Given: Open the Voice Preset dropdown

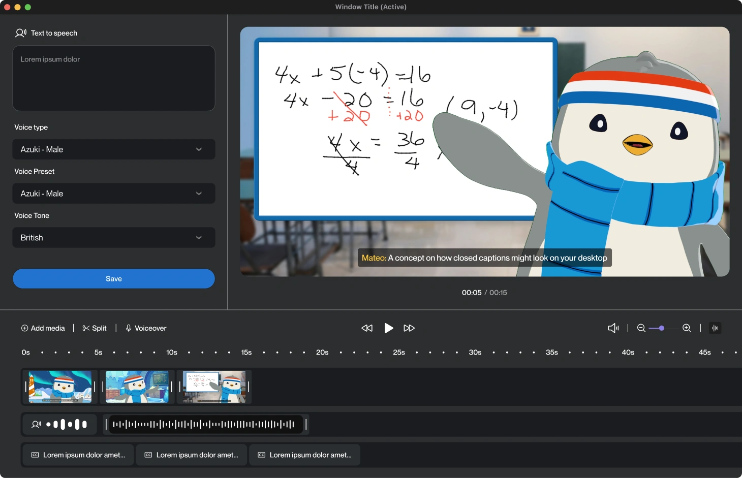Looking at the screenshot, I should click(x=114, y=194).
